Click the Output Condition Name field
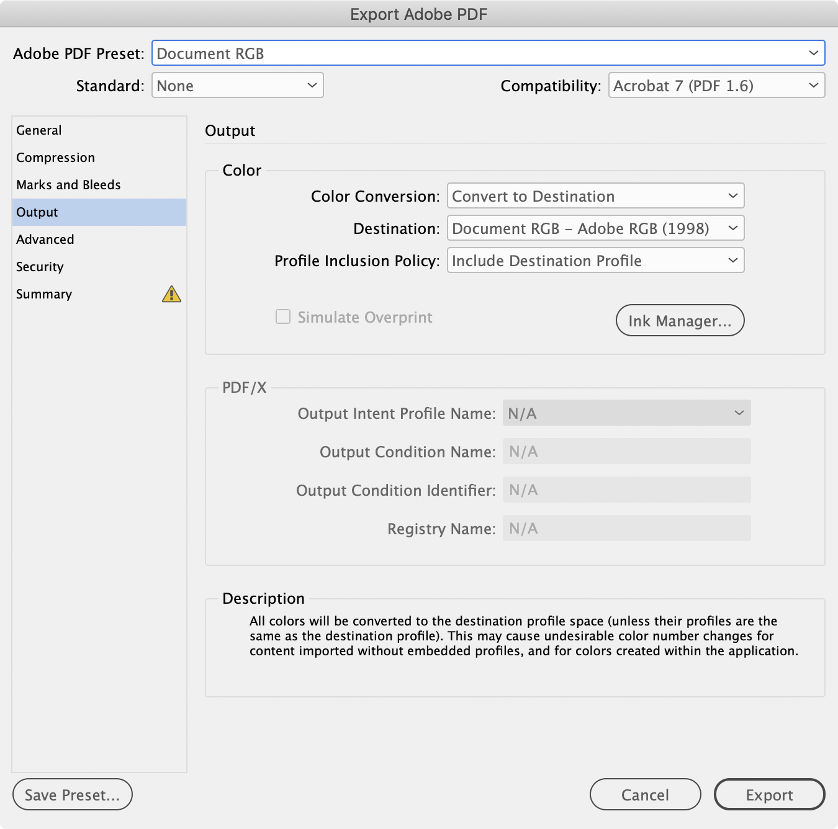838x829 pixels. click(626, 451)
